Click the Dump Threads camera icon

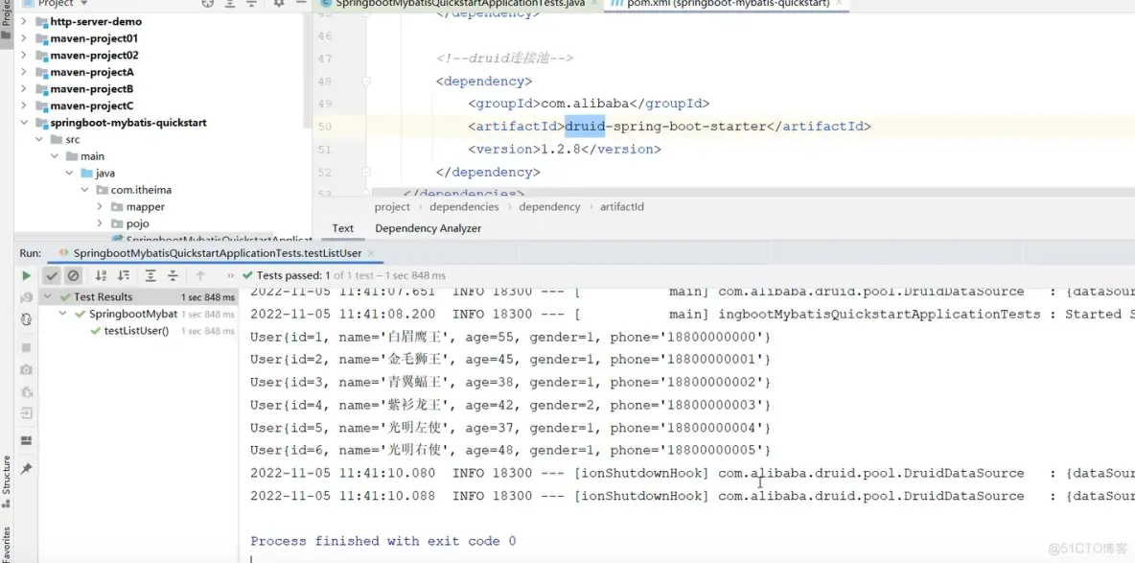click(x=26, y=369)
